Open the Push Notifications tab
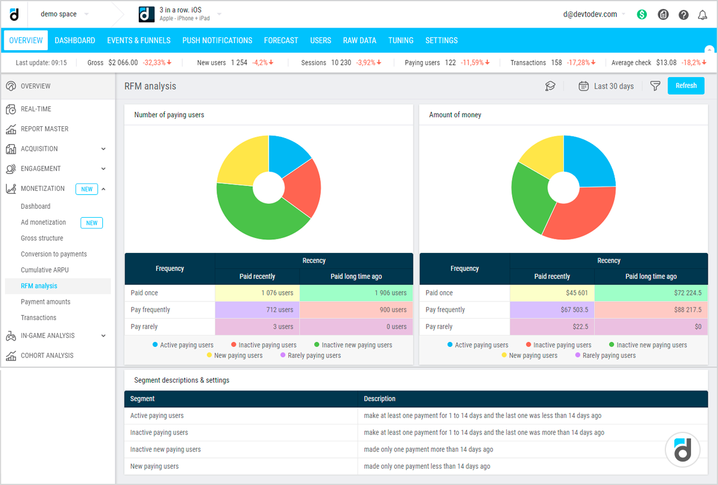This screenshot has width=718, height=485. (x=217, y=41)
